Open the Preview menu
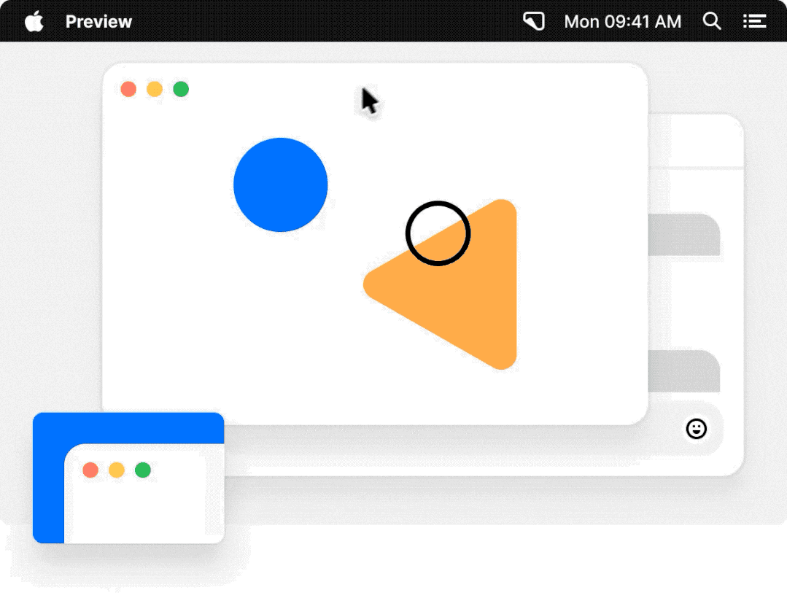This screenshot has width=787, height=598. (98, 21)
